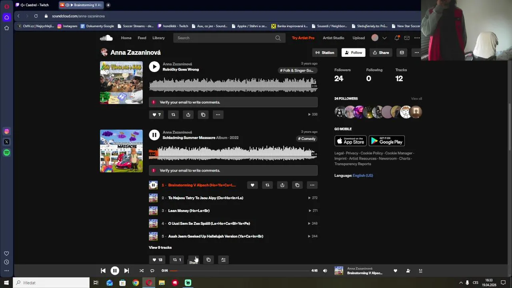This screenshot has height=288, width=512.
Task: Go to Home in navigation
Action: (x=126, y=38)
